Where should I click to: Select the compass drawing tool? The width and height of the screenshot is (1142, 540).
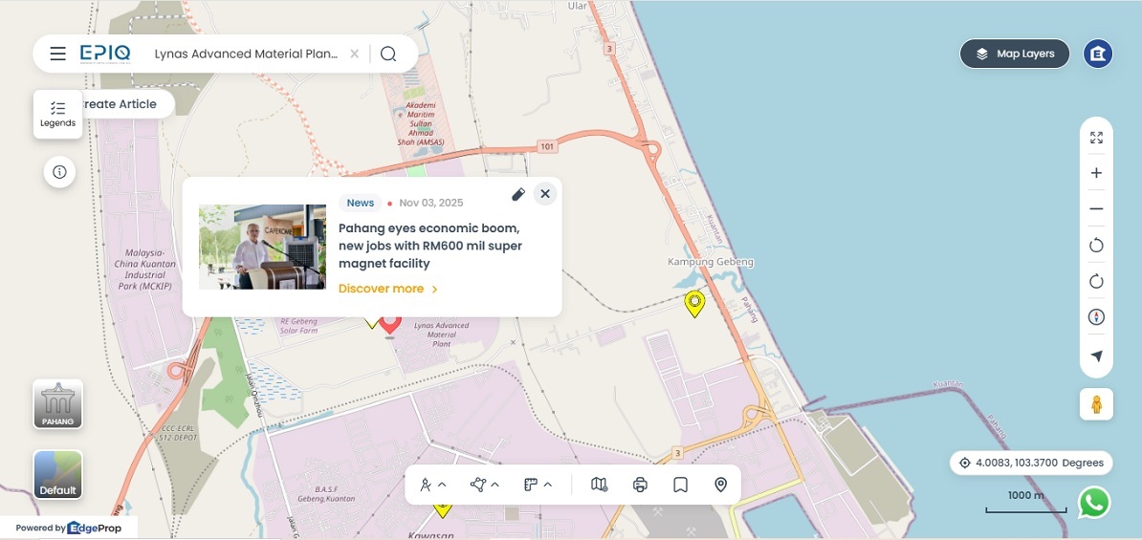tap(426, 485)
